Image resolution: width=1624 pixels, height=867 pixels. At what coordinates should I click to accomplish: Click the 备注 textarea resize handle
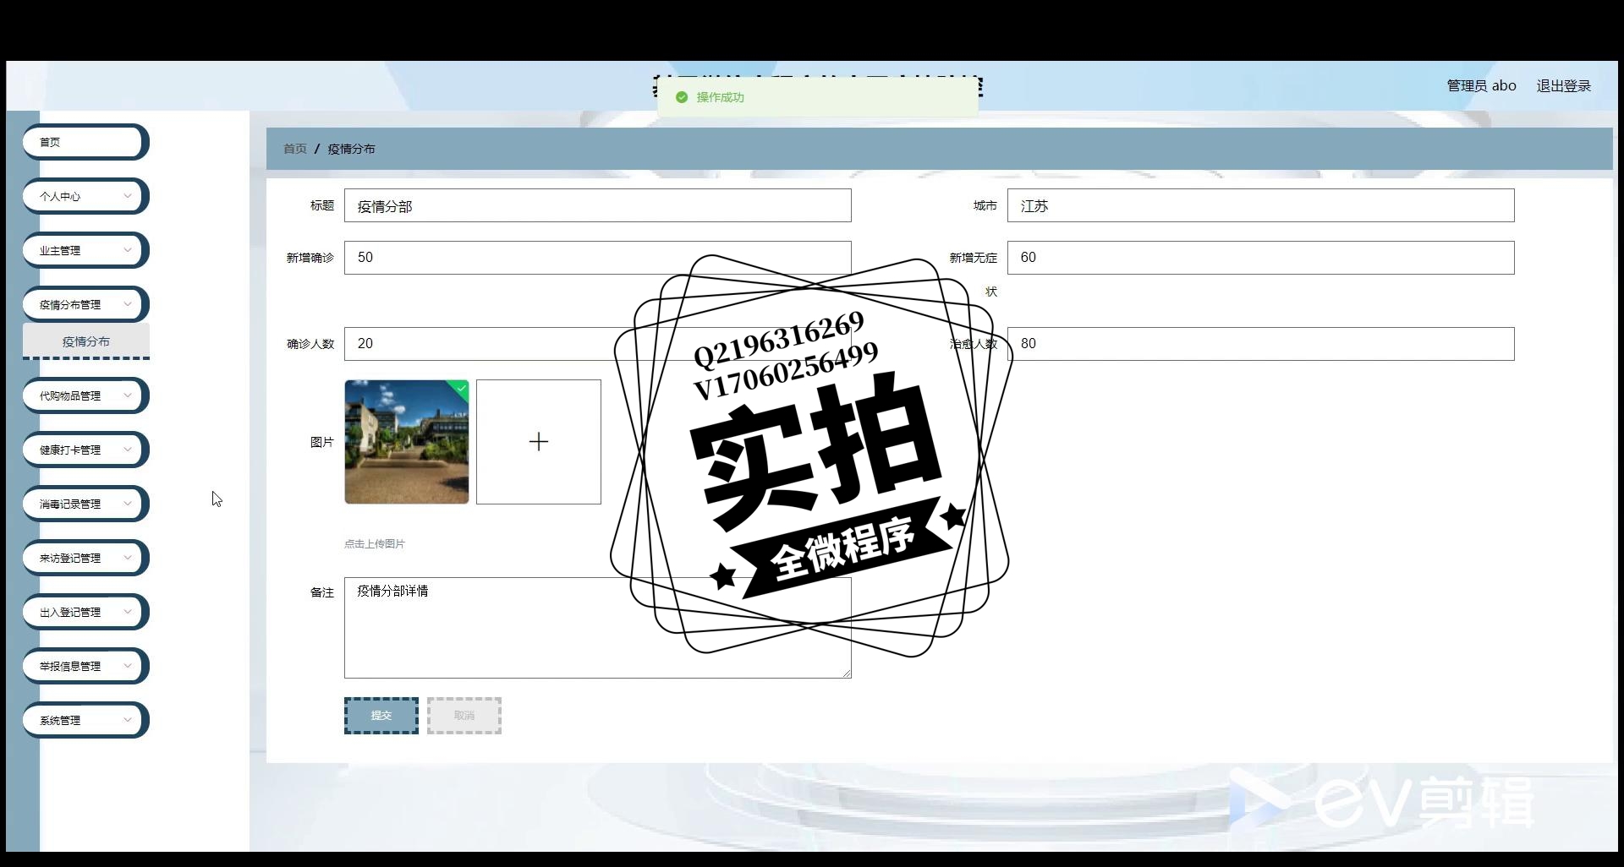click(x=847, y=673)
